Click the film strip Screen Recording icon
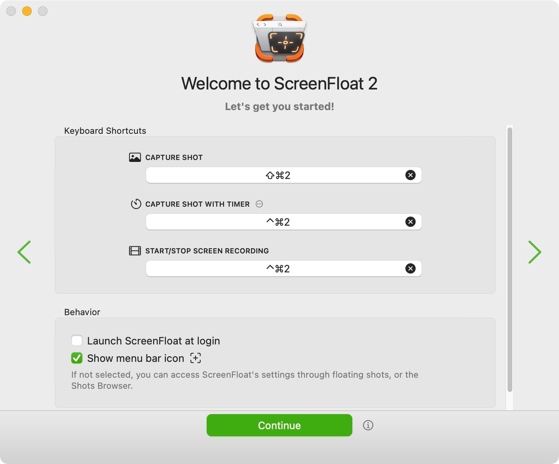This screenshot has height=464, width=559. (135, 251)
